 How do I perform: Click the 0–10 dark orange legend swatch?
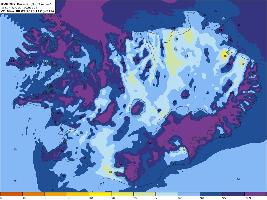[11, 194]
